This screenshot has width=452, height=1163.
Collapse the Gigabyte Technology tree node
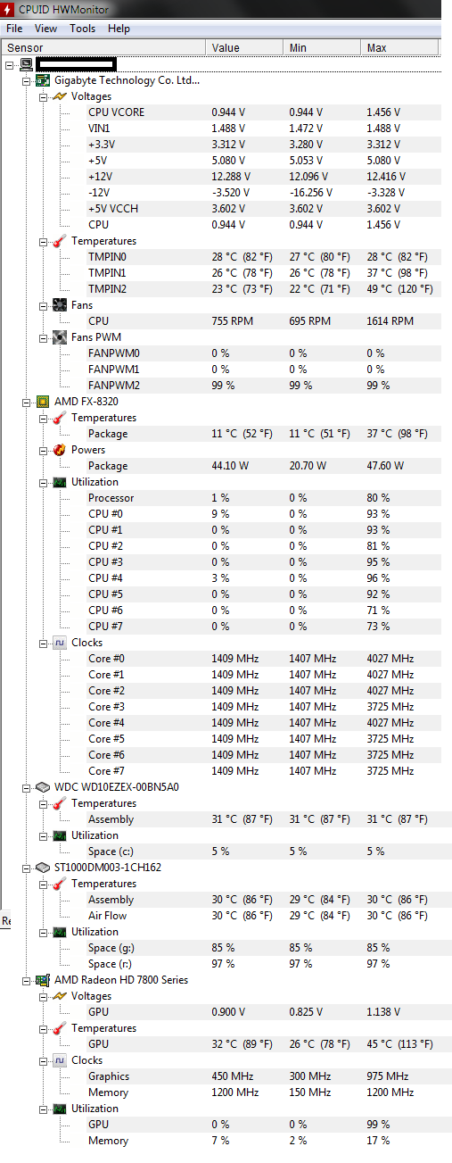pos(26,80)
